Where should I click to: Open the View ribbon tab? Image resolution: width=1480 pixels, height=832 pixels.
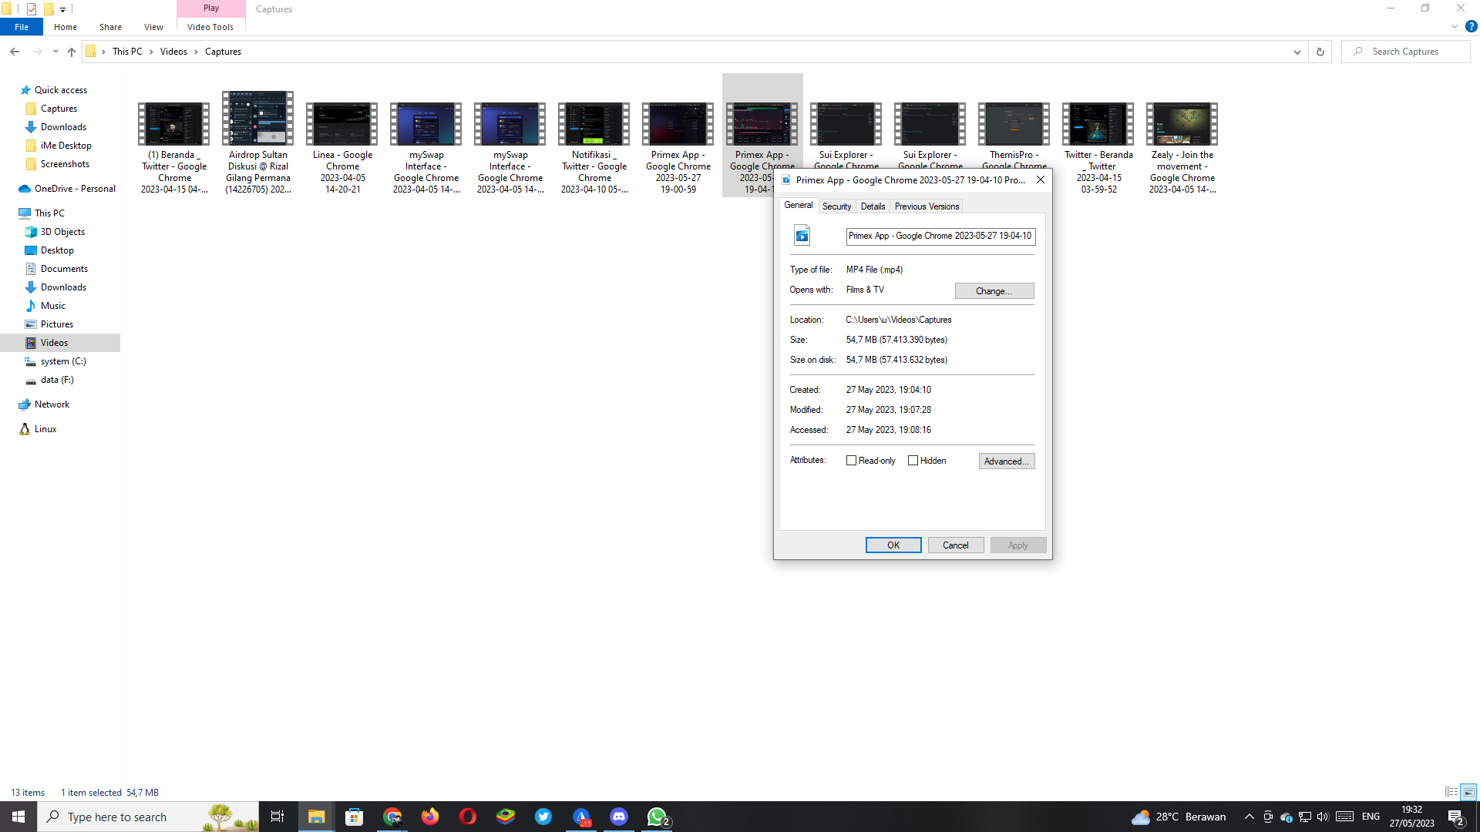tap(153, 27)
